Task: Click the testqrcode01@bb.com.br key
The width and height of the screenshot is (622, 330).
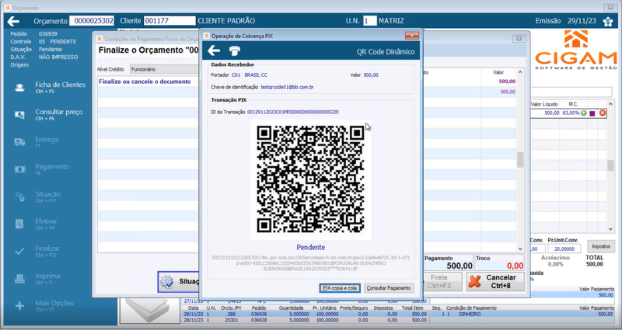Action: pyautogui.click(x=287, y=87)
